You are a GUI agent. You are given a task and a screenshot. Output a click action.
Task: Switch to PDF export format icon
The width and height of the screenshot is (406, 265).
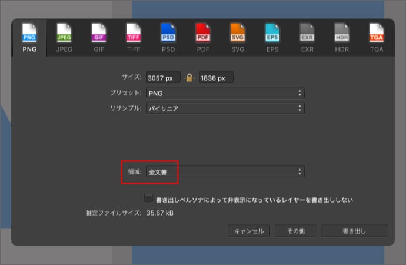click(x=203, y=34)
